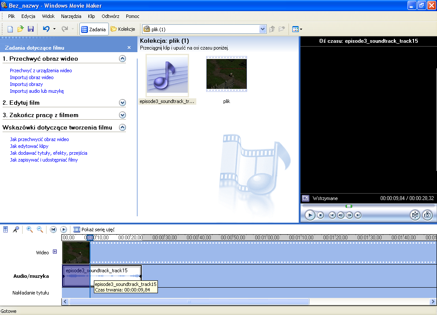This screenshot has width=437, height=315.
Task: Open the Narzędzia menu
Action: (x=71, y=16)
